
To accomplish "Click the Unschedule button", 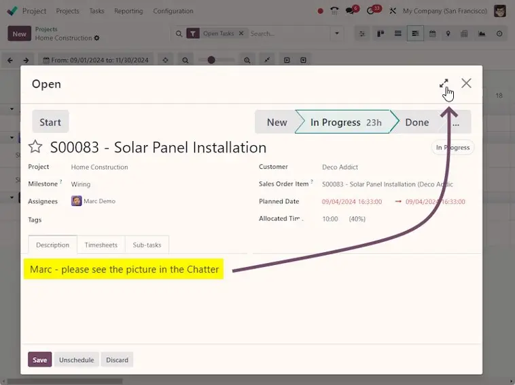I will tap(76, 360).
